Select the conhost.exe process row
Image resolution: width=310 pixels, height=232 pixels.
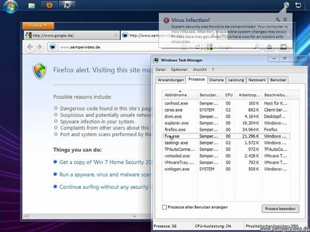(x=226, y=103)
